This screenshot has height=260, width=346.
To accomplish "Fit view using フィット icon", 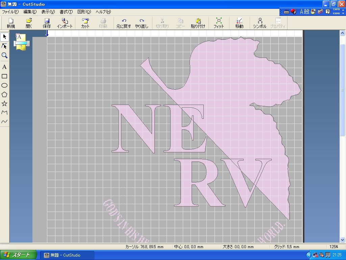I will click(219, 23).
